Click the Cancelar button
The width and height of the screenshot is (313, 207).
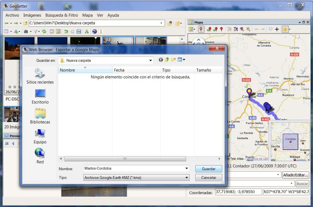208,177
